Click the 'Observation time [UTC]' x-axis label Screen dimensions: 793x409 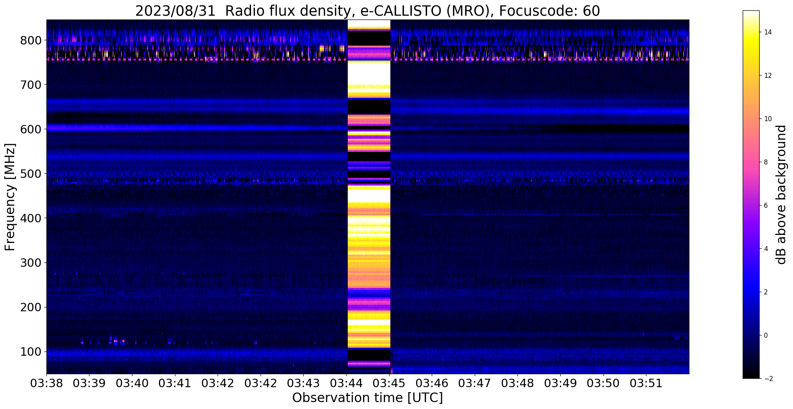(x=367, y=398)
